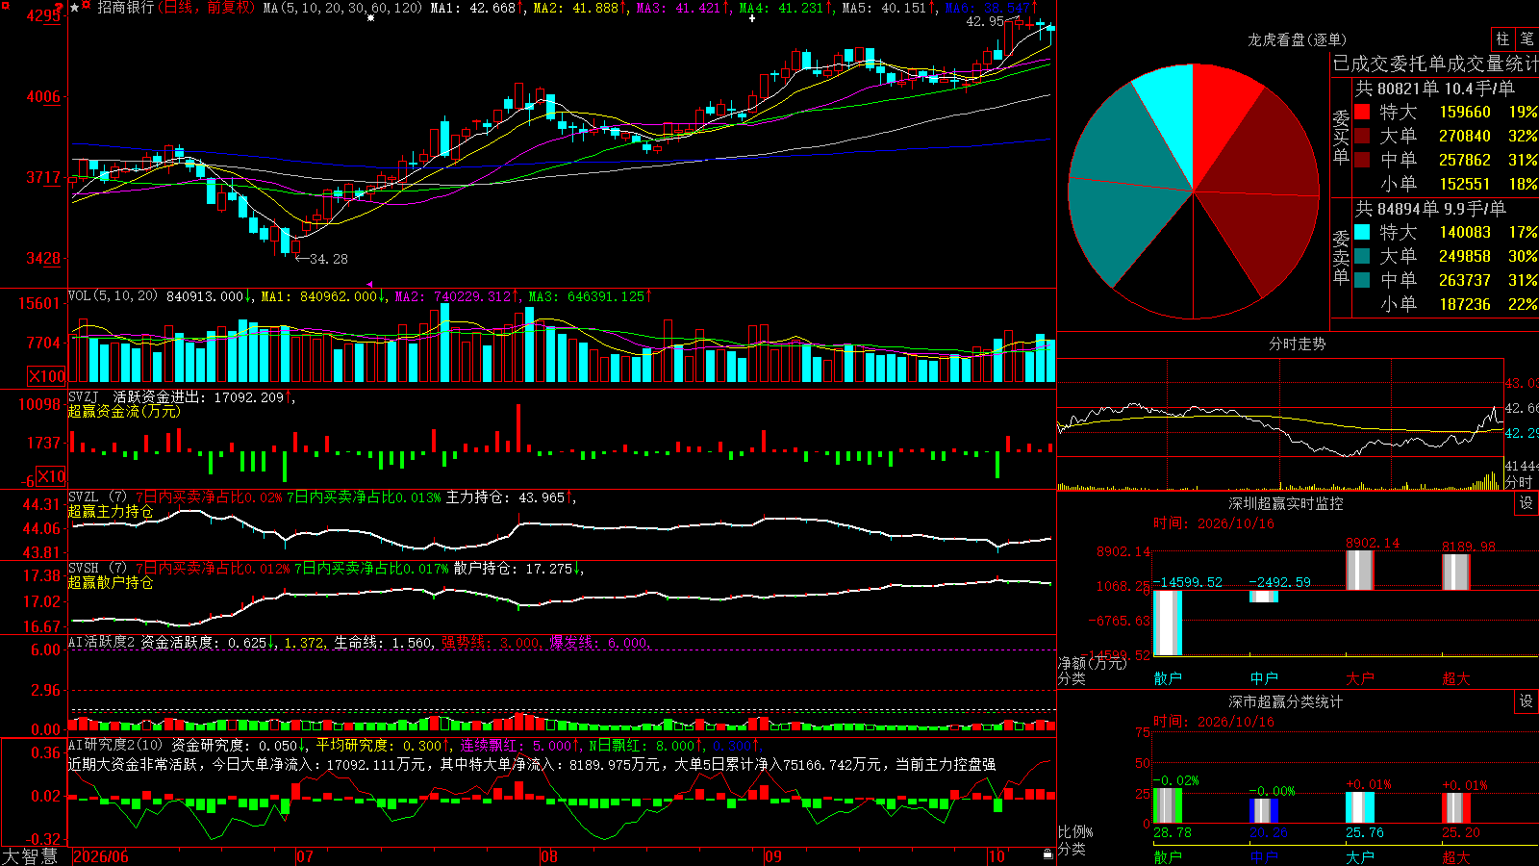This screenshot has height=866, width=1539.
Task: Click the 深圳超赢实时监控 panel title
Action: (x=1285, y=503)
